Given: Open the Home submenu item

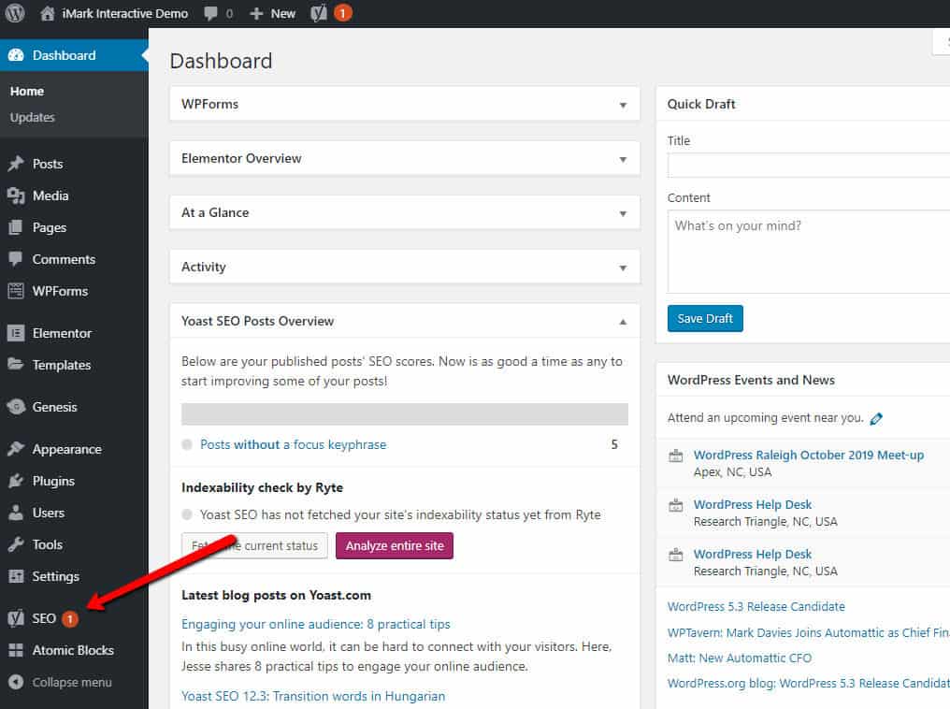Looking at the screenshot, I should coord(27,91).
